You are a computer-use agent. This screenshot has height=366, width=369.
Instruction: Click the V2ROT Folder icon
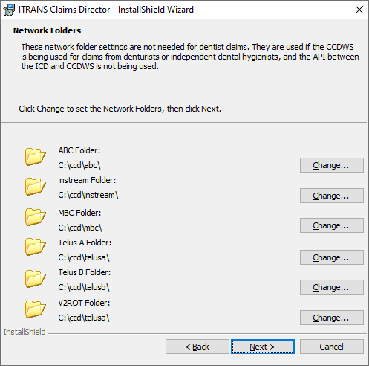click(x=36, y=309)
